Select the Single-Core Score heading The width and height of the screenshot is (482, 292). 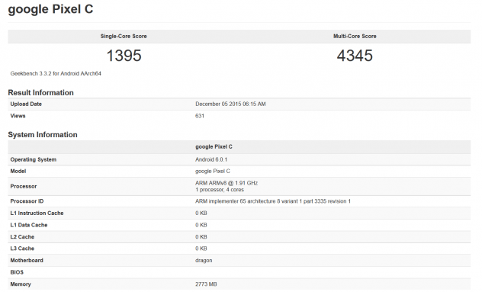coord(124,37)
